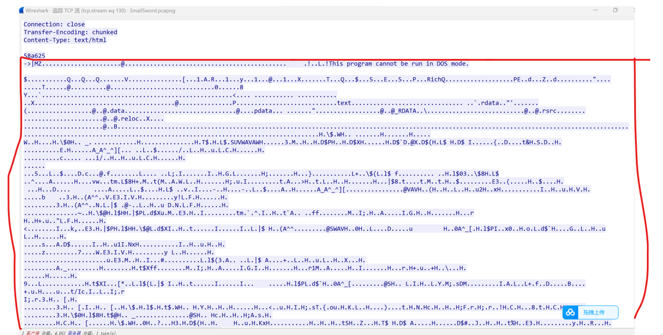Click the Wireshark fin icon in title bar
The image size is (663, 335).
(x=21, y=11)
